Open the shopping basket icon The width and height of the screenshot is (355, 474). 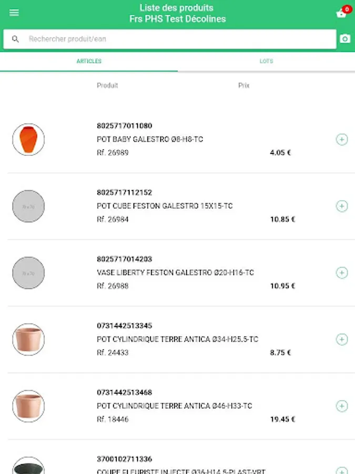[x=341, y=14]
